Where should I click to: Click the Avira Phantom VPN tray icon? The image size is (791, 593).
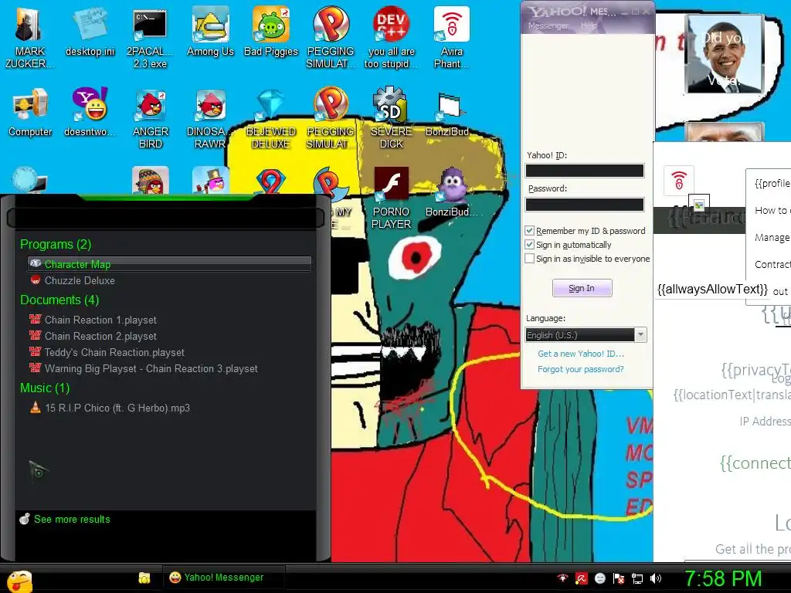tap(562, 578)
